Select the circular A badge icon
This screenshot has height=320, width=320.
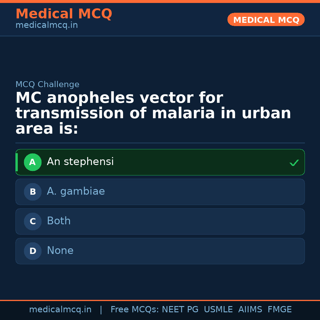pyautogui.click(x=33, y=162)
